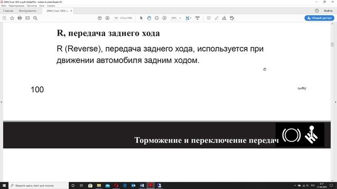Open the notification center icon

(x=331, y=185)
